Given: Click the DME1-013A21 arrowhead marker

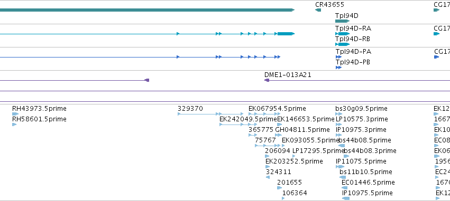Looking at the screenshot, I should pos(267,81).
